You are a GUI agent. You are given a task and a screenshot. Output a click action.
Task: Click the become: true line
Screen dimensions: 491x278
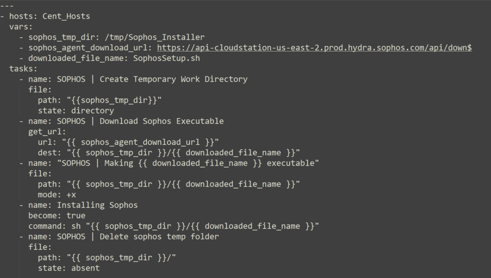point(57,216)
